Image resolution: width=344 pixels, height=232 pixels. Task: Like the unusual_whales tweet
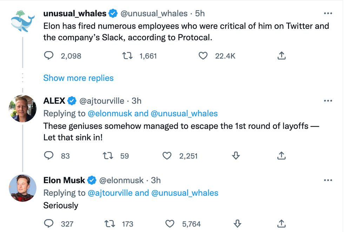[203, 56]
